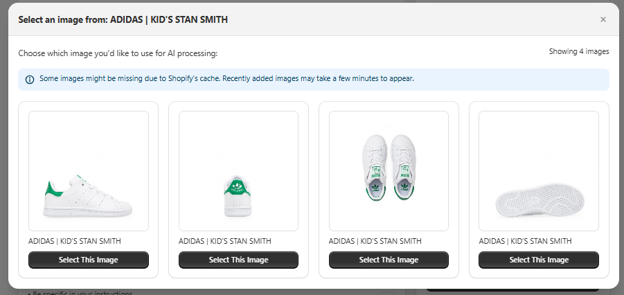Click the dark button behind the dialog's bottom edge
This screenshot has width=624, height=295.
[512, 289]
